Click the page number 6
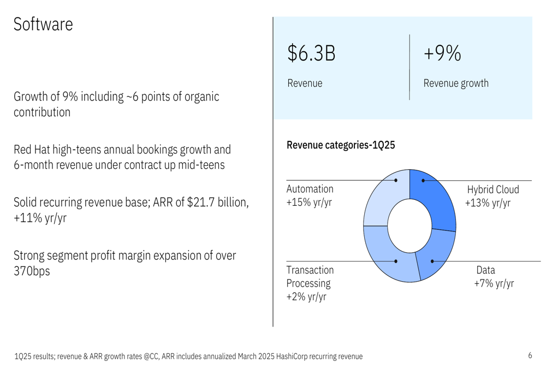 530,355
